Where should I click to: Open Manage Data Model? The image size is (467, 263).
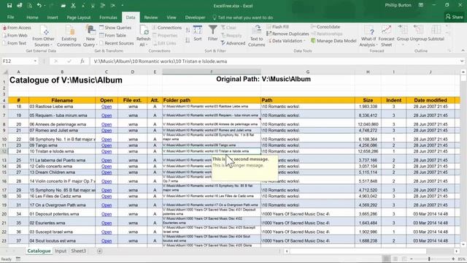pos(333,41)
